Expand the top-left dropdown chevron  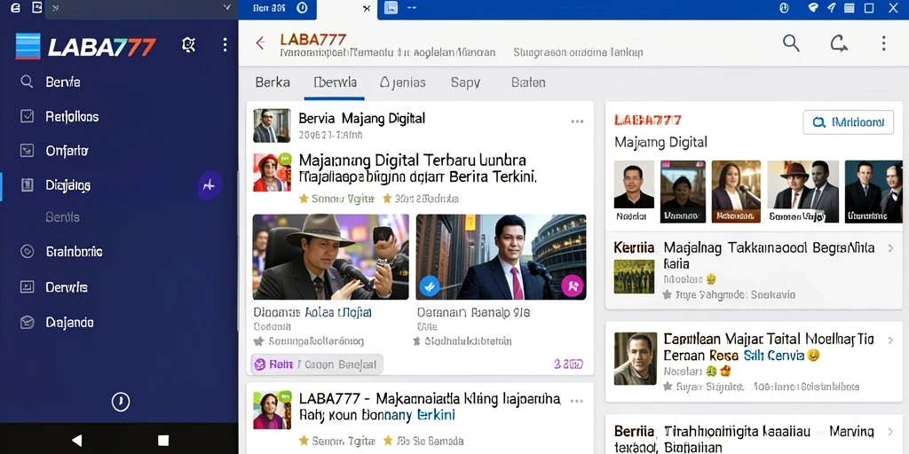tap(226, 7)
